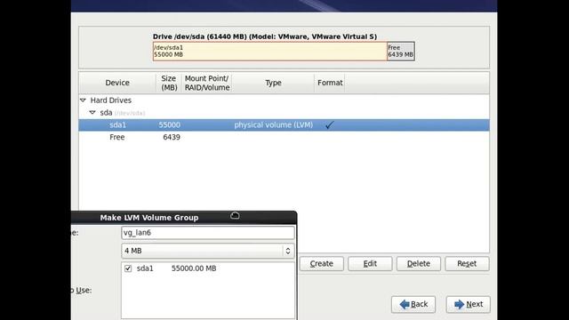Click the blue arrow icon on Next button
The width and height of the screenshot is (569, 320).
[x=459, y=304]
